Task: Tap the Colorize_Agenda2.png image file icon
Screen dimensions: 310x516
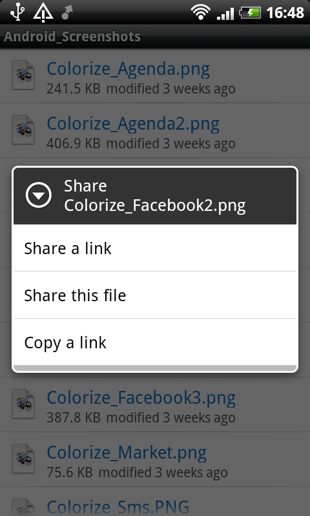Action: tap(23, 130)
